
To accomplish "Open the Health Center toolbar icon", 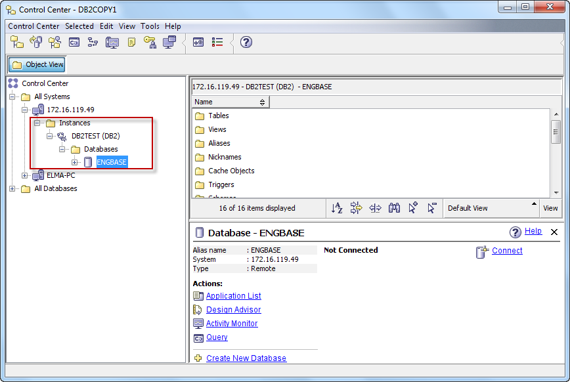I will pos(112,42).
